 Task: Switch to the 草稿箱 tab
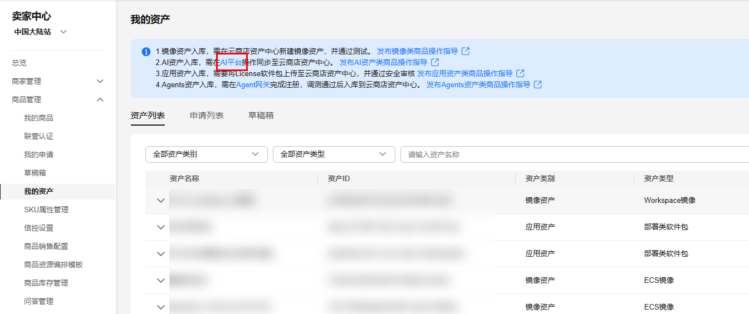(x=261, y=116)
